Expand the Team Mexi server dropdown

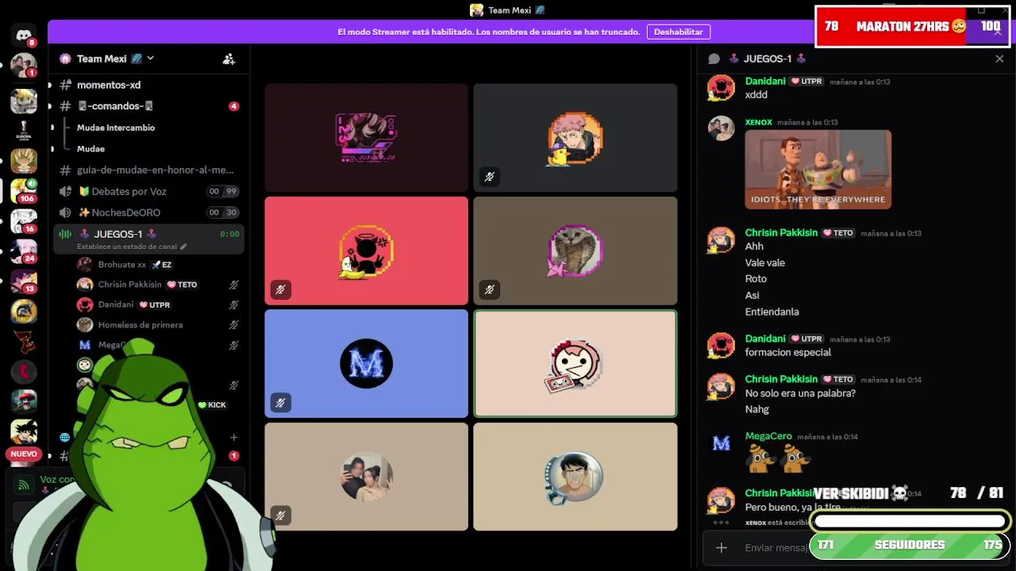(150, 58)
